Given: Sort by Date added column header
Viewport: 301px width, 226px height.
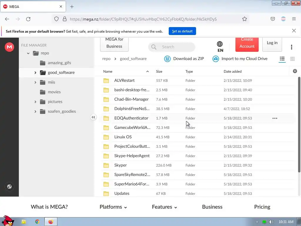Looking at the screenshot, I should (x=233, y=72).
